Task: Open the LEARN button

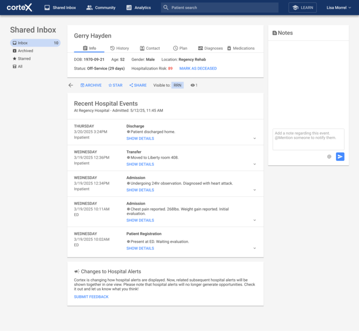Action: tap(303, 7)
